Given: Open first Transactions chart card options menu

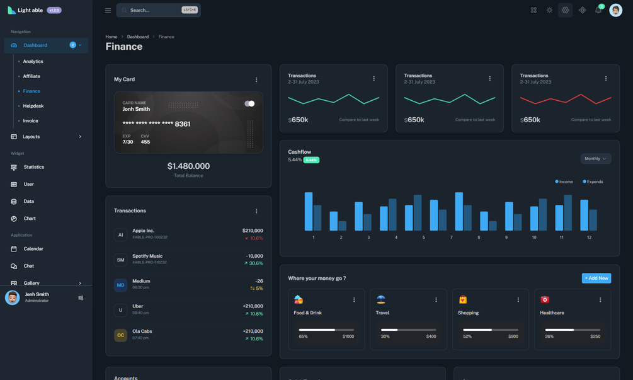Looking at the screenshot, I should 374,78.
